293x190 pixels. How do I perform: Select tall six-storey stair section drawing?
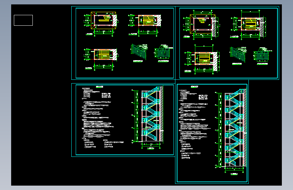[236, 132]
